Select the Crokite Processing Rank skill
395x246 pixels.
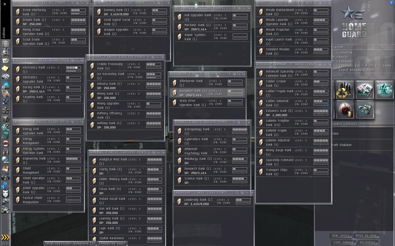coord(125,66)
